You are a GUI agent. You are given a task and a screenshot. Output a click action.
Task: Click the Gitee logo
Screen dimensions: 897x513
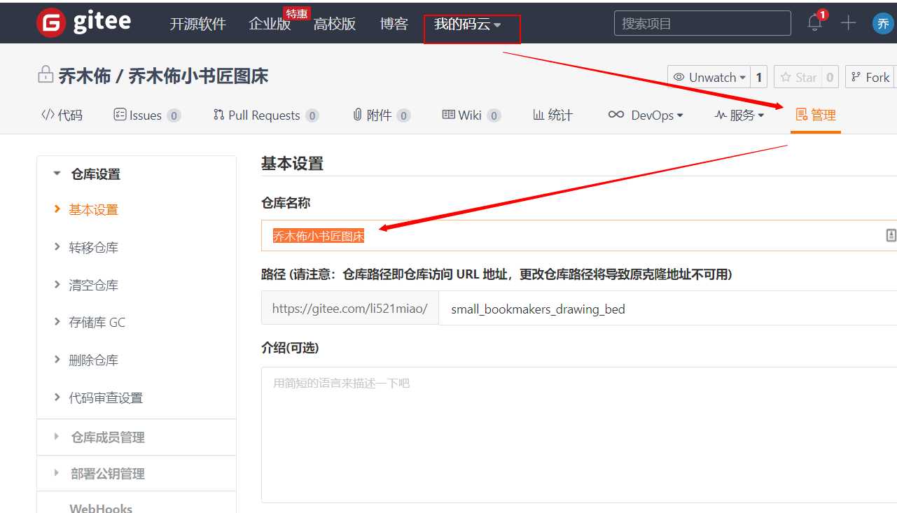coord(83,22)
